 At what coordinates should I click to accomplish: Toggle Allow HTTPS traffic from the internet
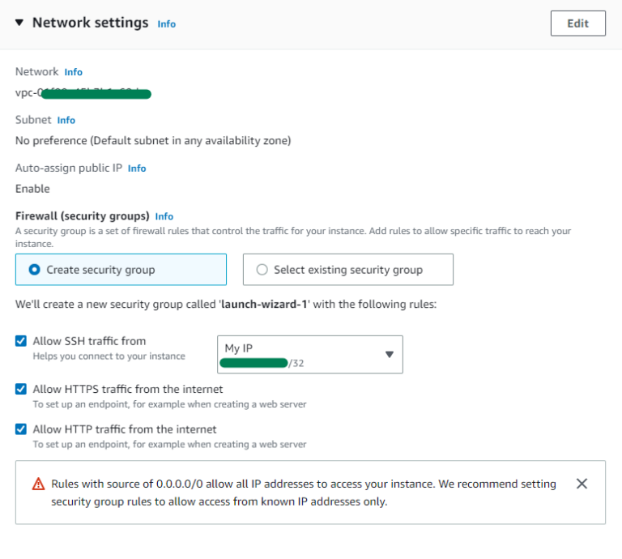point(21,389)
